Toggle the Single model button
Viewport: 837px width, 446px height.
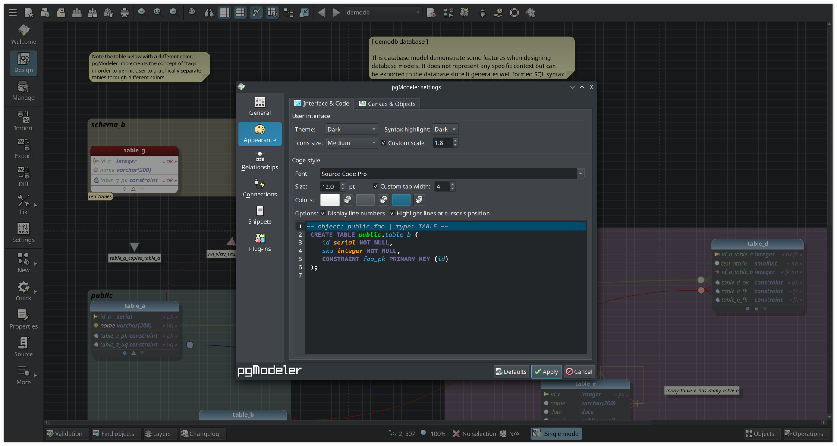click(x=556, y=433)
